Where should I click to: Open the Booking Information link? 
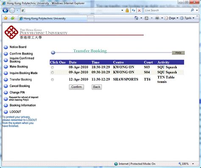[x=22, y=105]
